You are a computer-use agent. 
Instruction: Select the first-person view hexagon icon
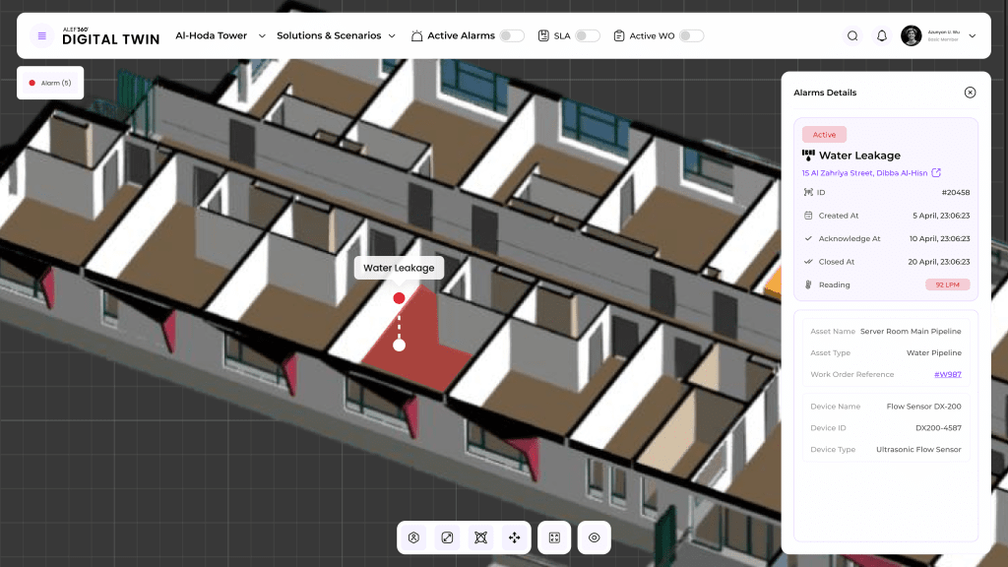tap(414, 537)
